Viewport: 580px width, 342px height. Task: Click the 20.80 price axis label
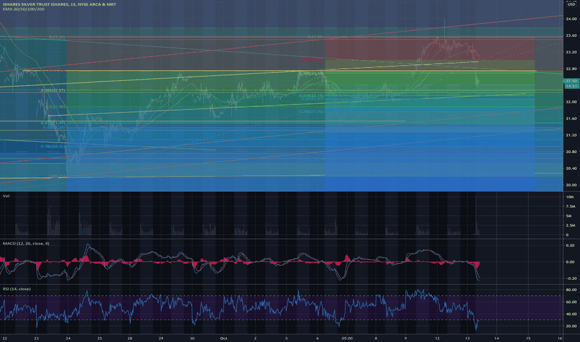click(571, 152)
